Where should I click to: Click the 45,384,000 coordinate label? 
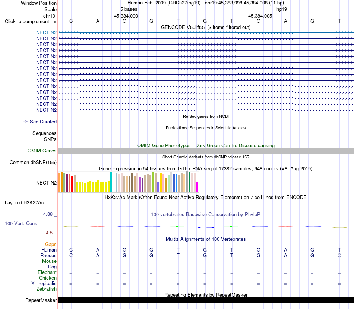click(x=126, y=16)
